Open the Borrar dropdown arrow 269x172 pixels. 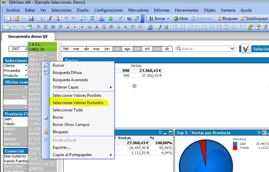(x=168, y=19)
